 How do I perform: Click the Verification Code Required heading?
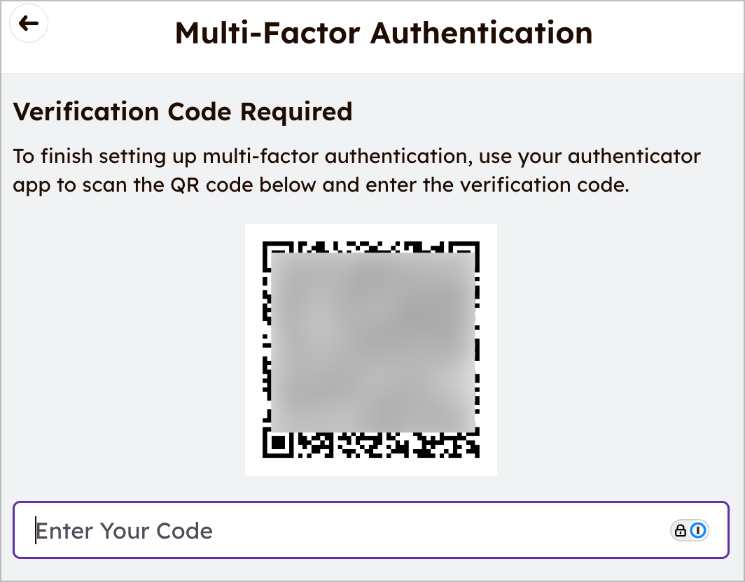pyautogui.click(x=183, y=111)
